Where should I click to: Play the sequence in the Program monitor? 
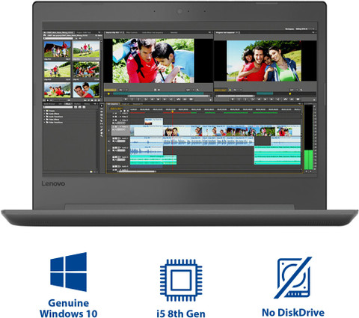click(265, 100)
